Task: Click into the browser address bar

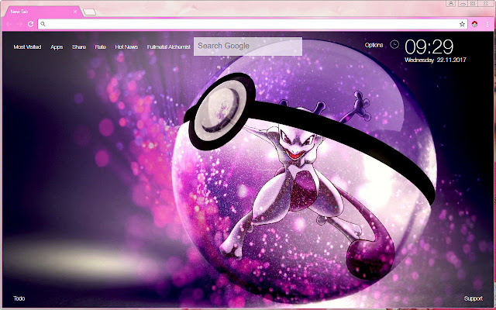Action: (253, 24)
